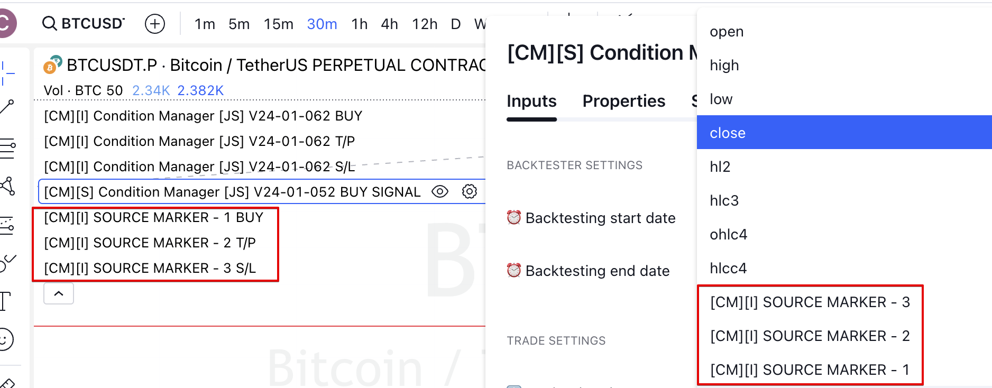Click the plus icon to add symbol

click(x=155, y=24)
